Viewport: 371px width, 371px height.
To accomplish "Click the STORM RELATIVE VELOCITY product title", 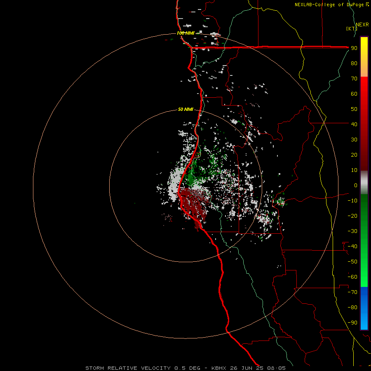I will click(x=128, y=368).
